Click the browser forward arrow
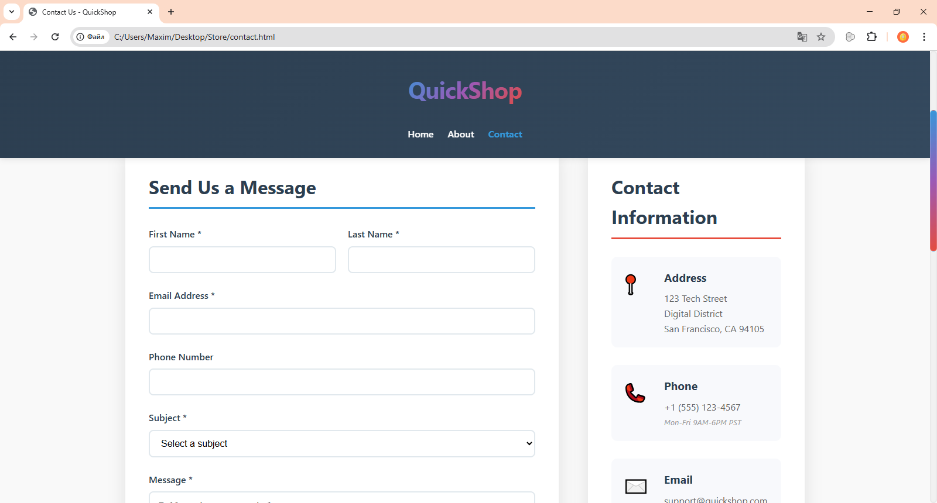 click(x=34, y=37)
